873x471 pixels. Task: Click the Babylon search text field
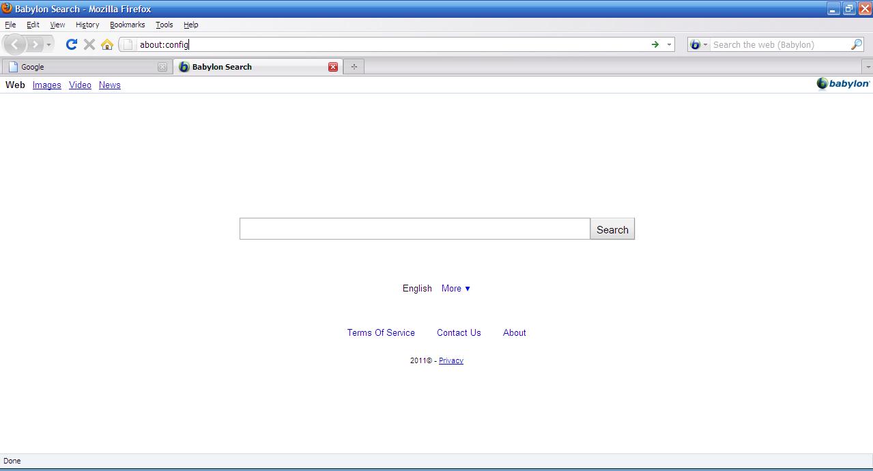pos(414,229)
